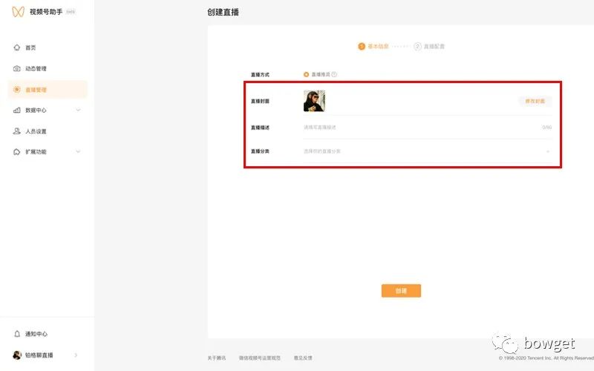Viewport: 594px width, 371px height.
Task: Click the 扩展功能 icon in sidebar
Action: [17, 152]
